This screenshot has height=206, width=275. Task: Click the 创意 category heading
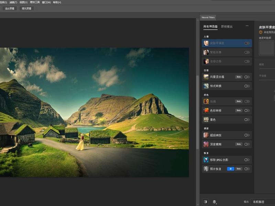206,70
